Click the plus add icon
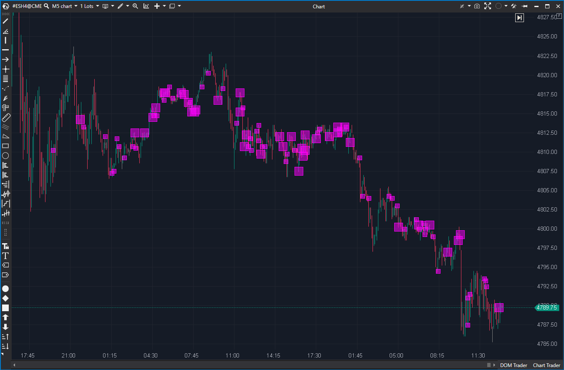Viewport: 564px width, 370px height. point(157,6)
